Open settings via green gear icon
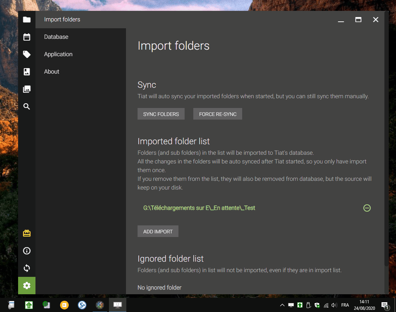This screenshot has width=396, height=312. coord(27,286)
